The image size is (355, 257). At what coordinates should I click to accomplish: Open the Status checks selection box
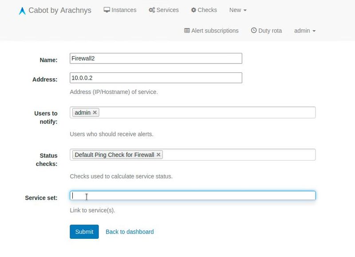pyautogui.click(x=240, y=155)
